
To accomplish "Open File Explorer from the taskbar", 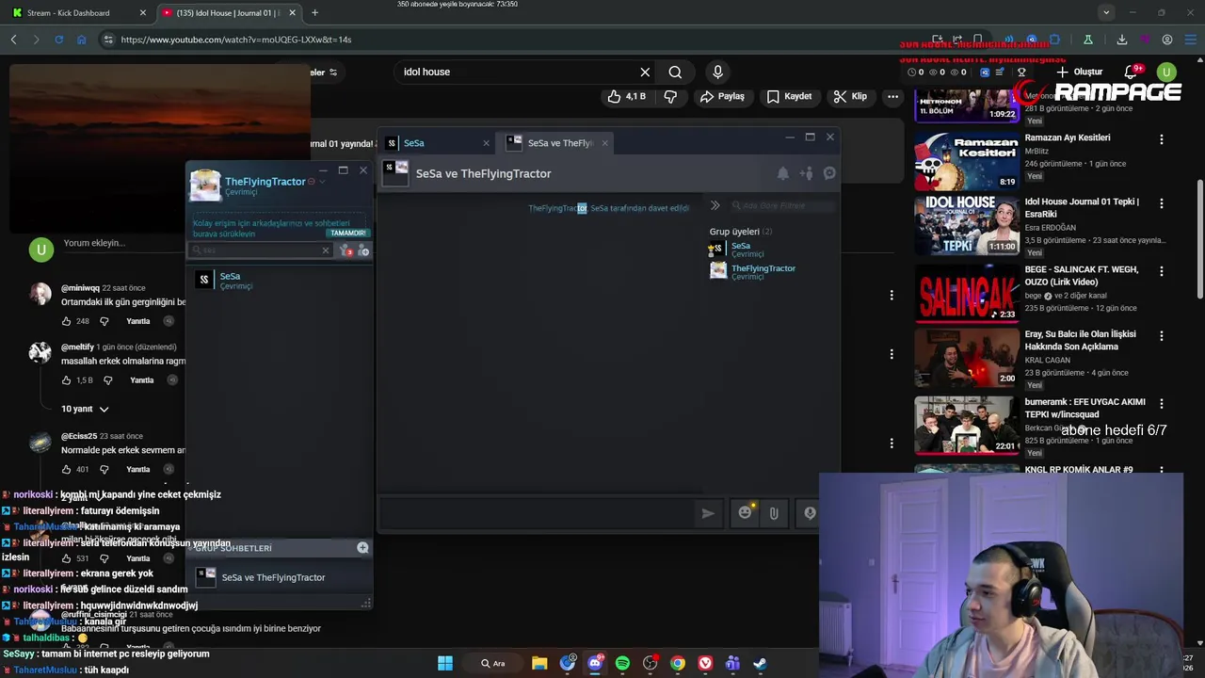I will [539, 663].
